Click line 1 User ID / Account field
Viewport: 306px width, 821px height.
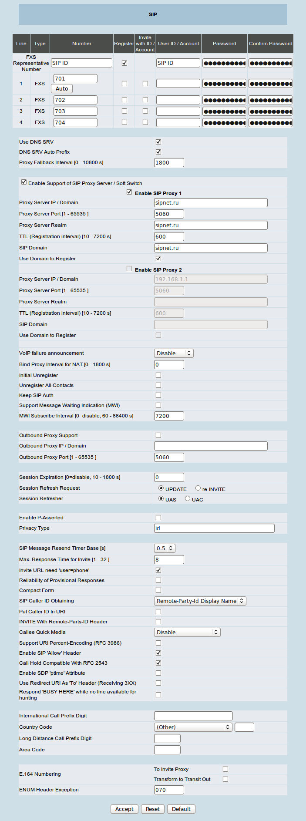(x=178, y=84)
